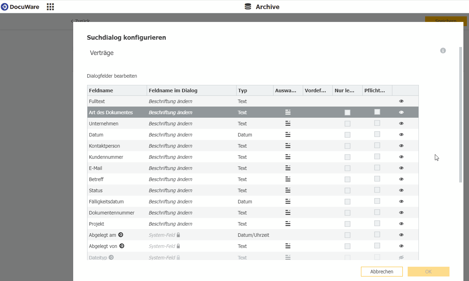Click the Typ column header
The image size is (469, 281).
[x=243, y=91]
